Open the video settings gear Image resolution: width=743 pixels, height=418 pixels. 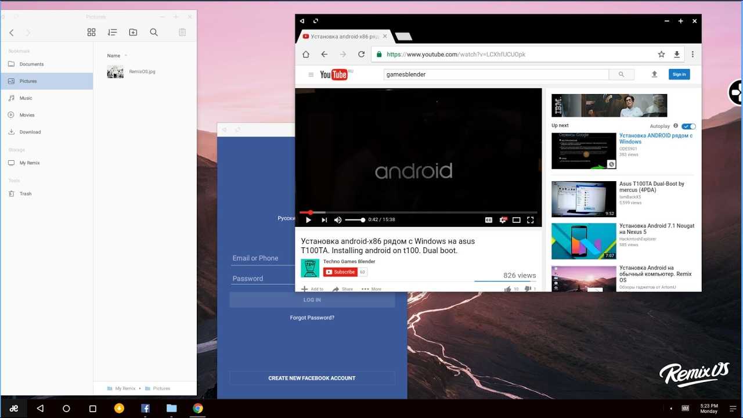(x=503, y=220)
